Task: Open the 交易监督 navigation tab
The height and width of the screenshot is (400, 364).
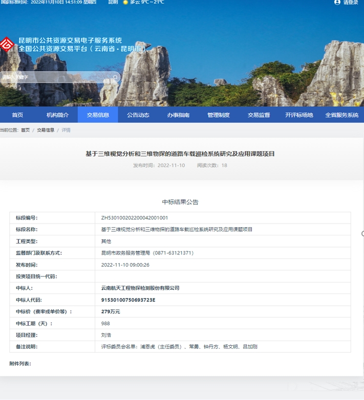Action: [259, 115]
